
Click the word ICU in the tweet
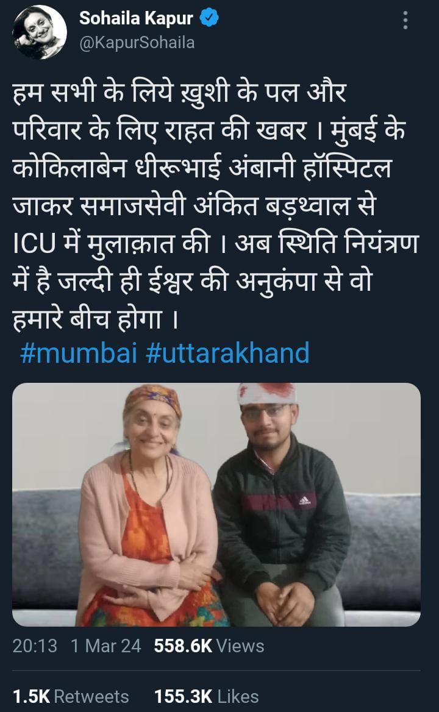(x=34, y=243)
